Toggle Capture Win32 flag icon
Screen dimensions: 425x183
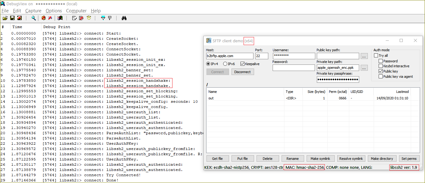pos(60,18)
